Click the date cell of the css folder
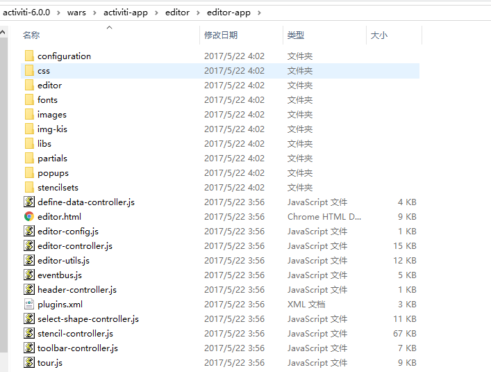This screenshot has width=491, height=372. point(234,70)
